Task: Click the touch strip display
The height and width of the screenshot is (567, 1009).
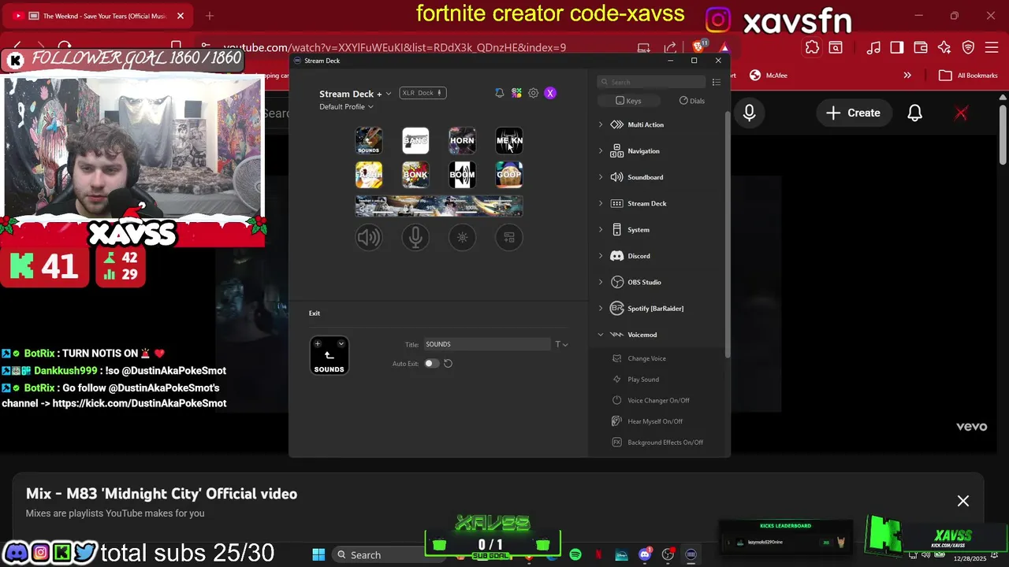Action: [x=439, y=206]
